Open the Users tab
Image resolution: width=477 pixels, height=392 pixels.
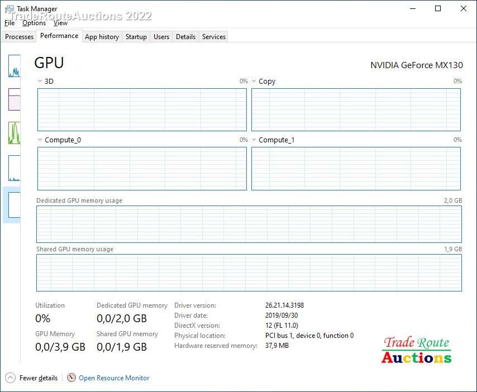[161, 37]
